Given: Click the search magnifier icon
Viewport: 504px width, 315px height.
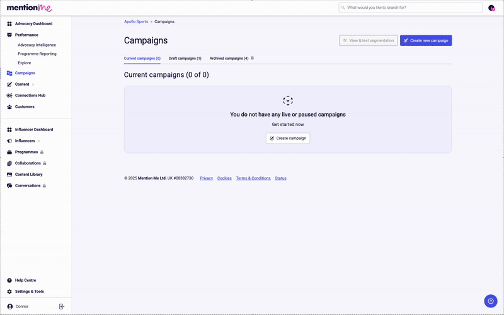Looking at the screenshot, I should tap(343, 8).
